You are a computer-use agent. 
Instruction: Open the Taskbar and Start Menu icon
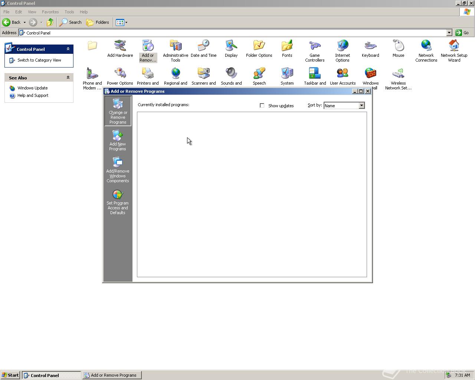[x=315, y=76]
